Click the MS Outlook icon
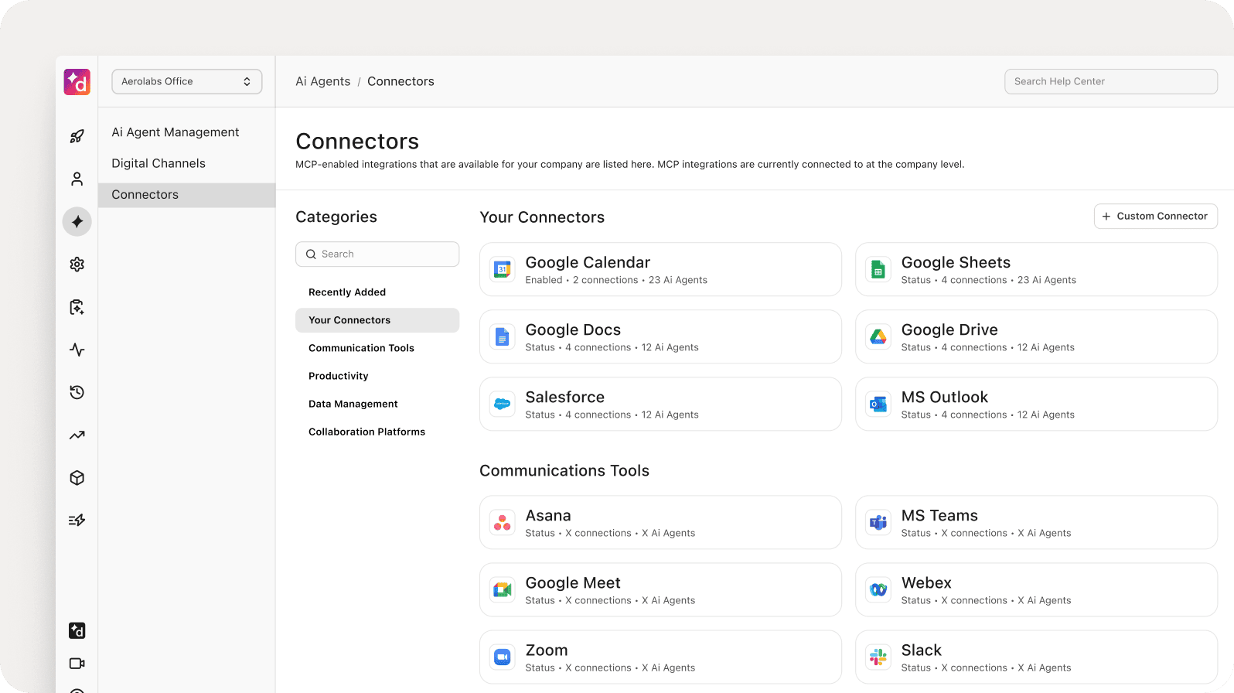 click(x=878, y=405)
